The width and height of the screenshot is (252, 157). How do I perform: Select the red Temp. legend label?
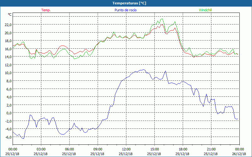click(46, 10)
